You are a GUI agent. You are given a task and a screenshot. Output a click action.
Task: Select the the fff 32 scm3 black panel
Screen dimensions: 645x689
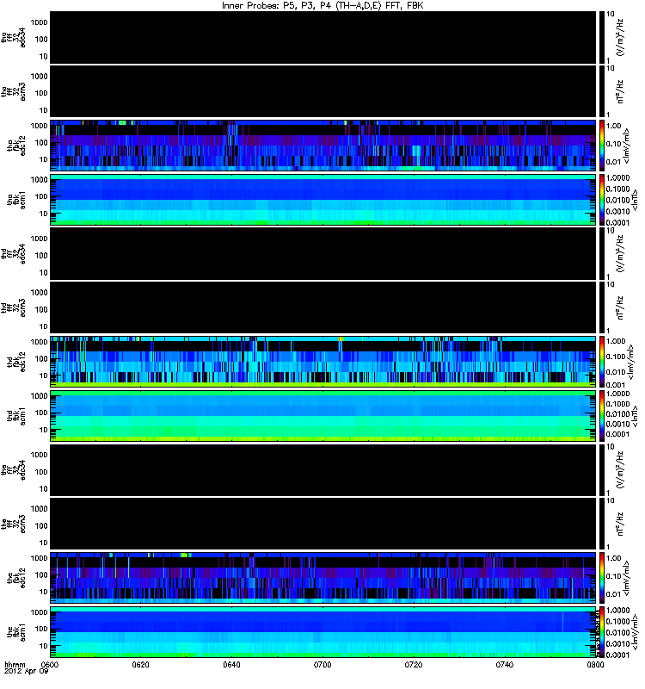[323, 525]
